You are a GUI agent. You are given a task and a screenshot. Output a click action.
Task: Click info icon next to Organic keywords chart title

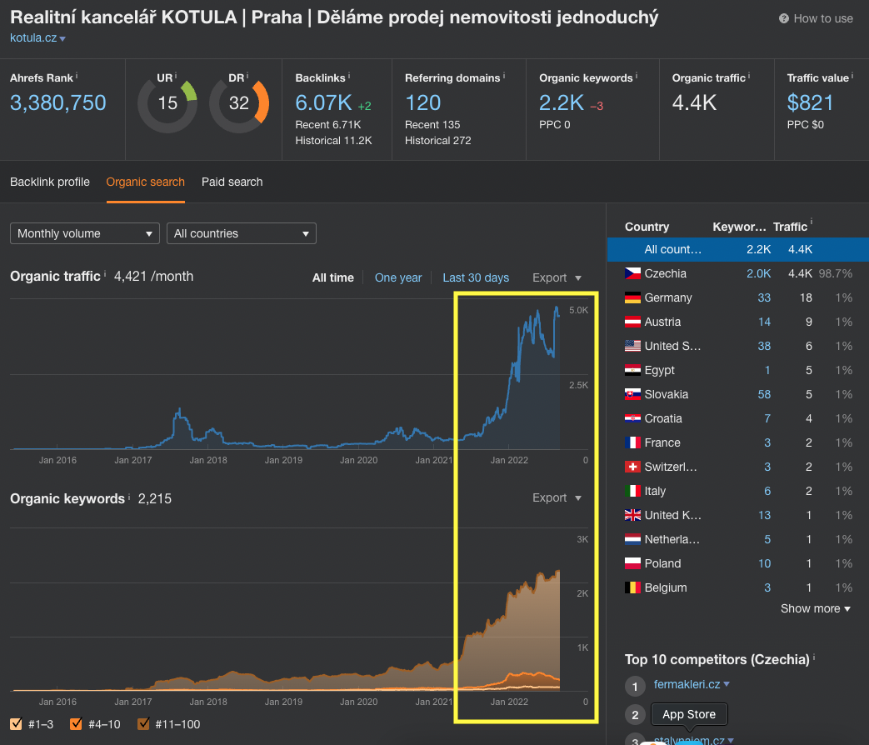(129, 497)
